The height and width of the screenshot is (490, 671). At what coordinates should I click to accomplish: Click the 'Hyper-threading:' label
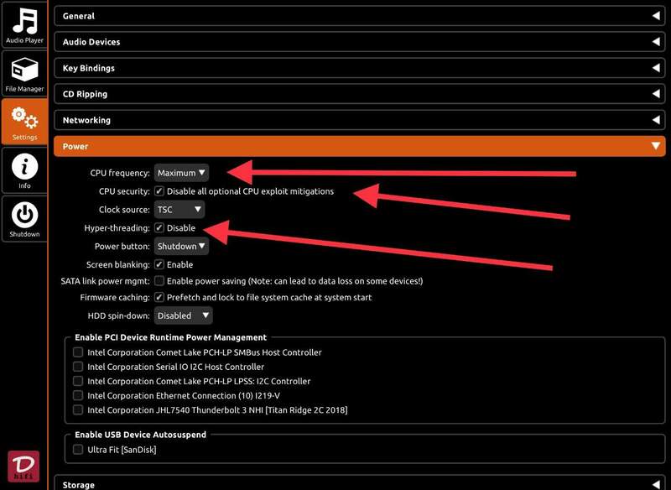117,228
